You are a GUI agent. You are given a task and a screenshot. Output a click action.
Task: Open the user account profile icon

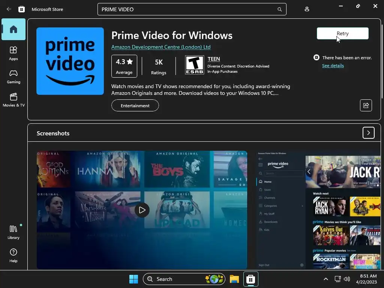pos(307,9)
